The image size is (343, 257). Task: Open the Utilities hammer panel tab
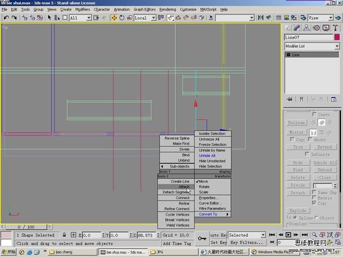click(x=336, y=28)
